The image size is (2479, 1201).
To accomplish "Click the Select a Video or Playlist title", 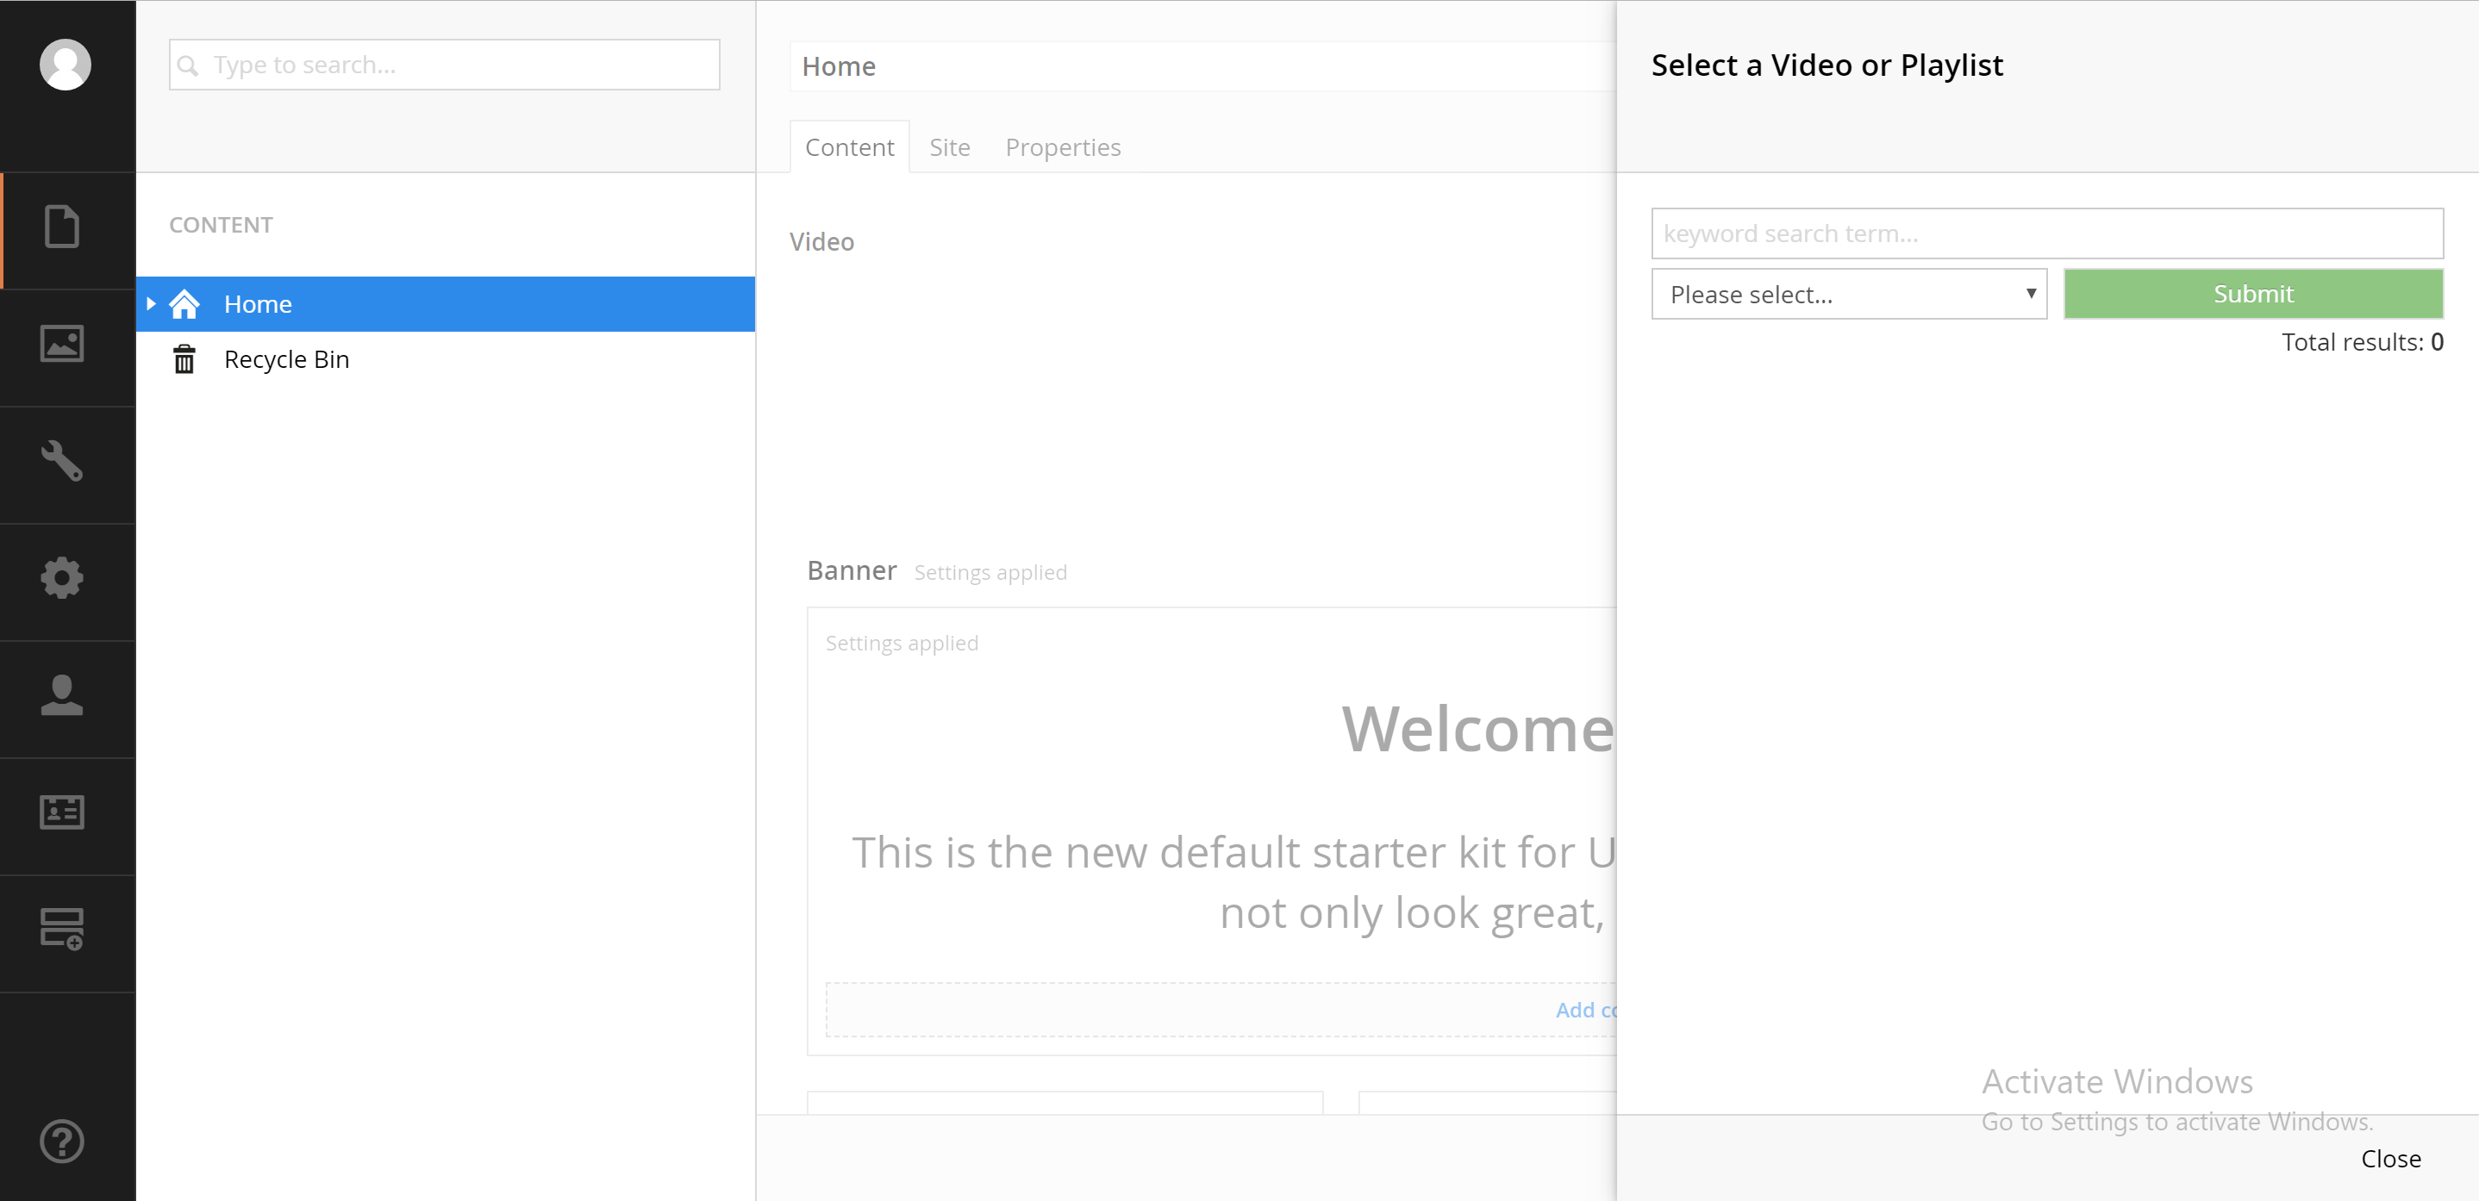I will coord(1826,65).
